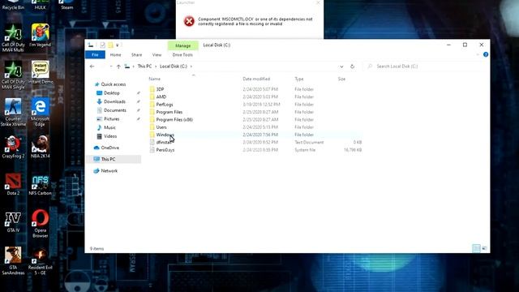Open the View ribbon tab

tap(157, 54)
